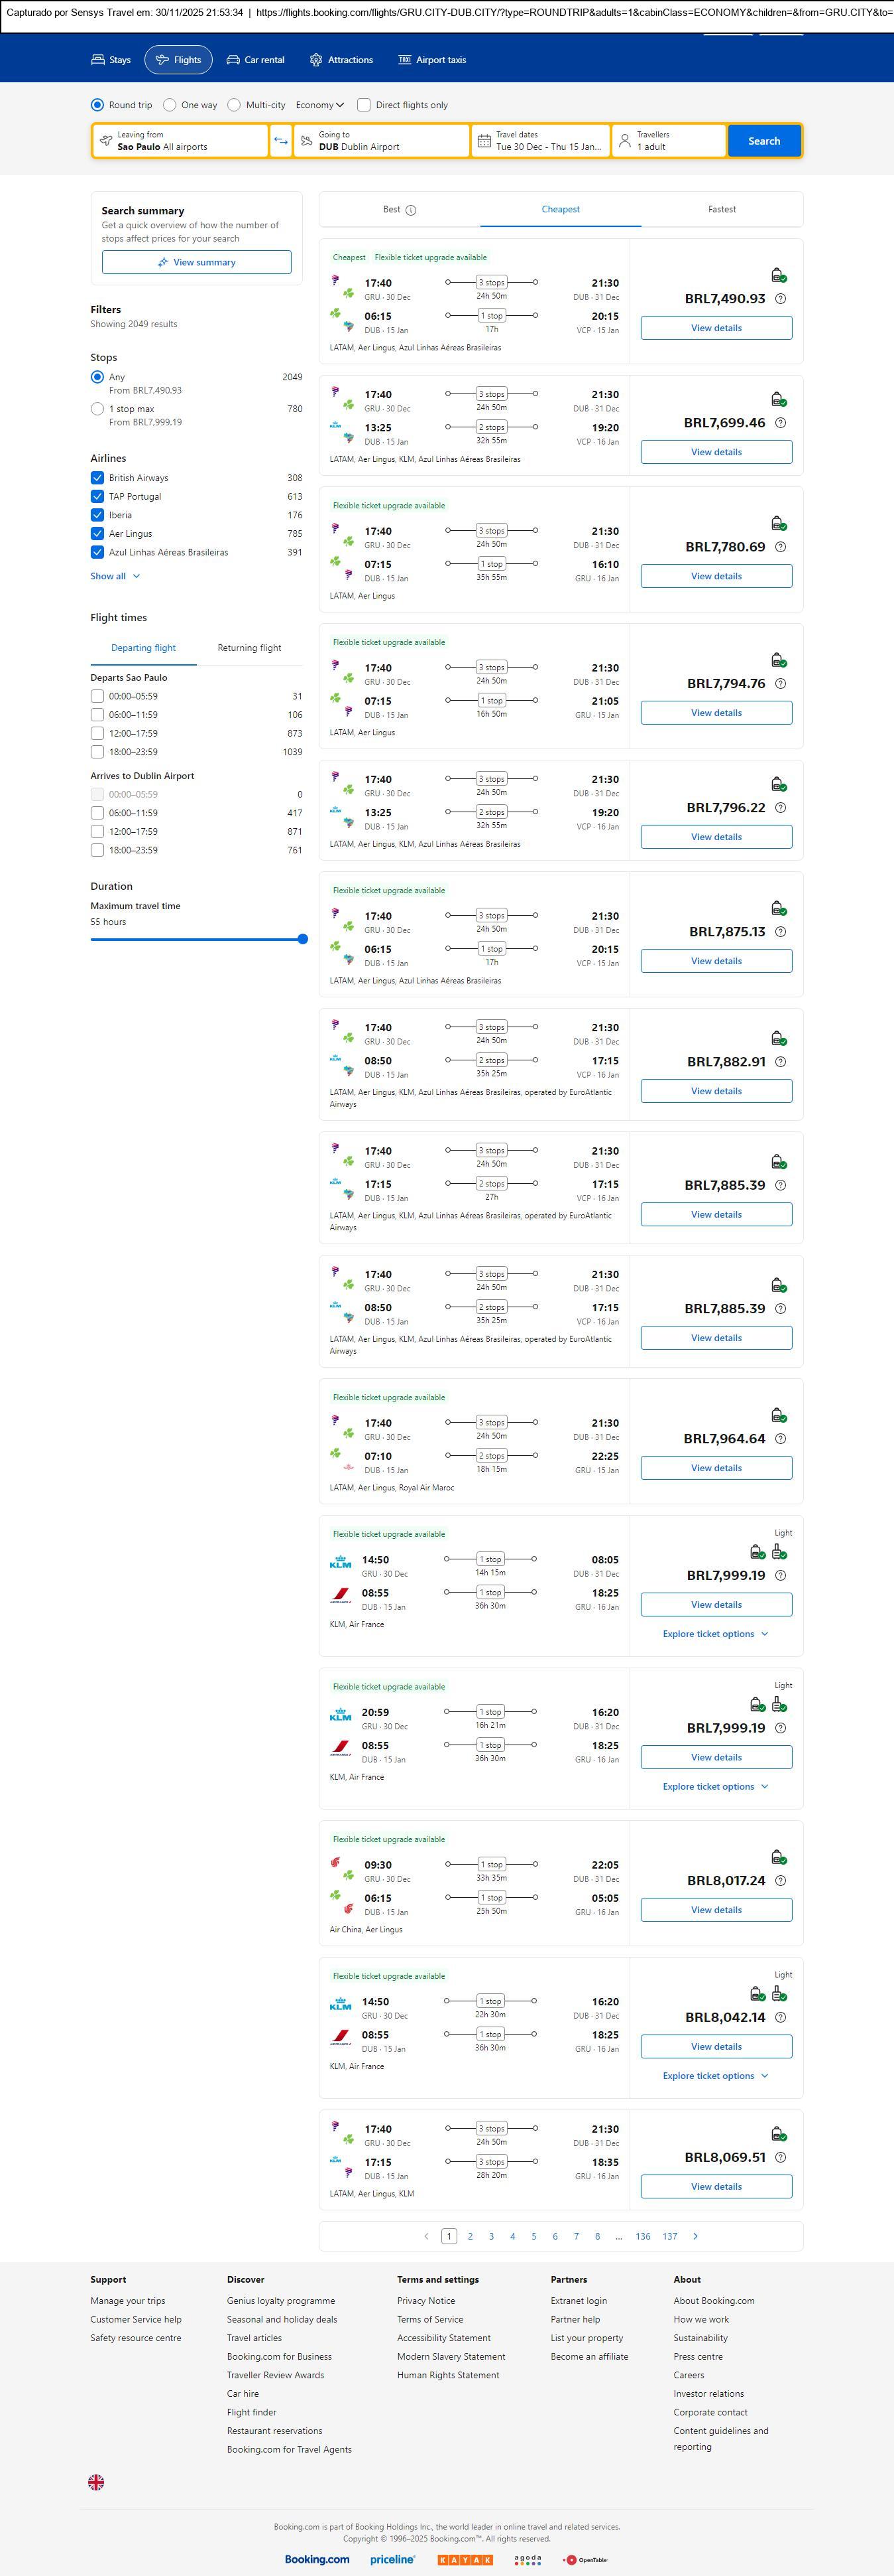
Task: Click the info icon beside the Best tab
Action: coord(410,210)
